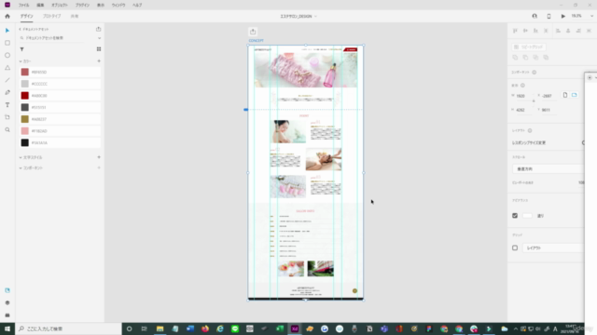
Task: Select the Line tool
Action: [7, 80]
